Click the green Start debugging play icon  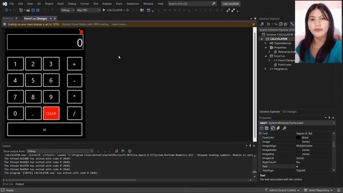104,10
